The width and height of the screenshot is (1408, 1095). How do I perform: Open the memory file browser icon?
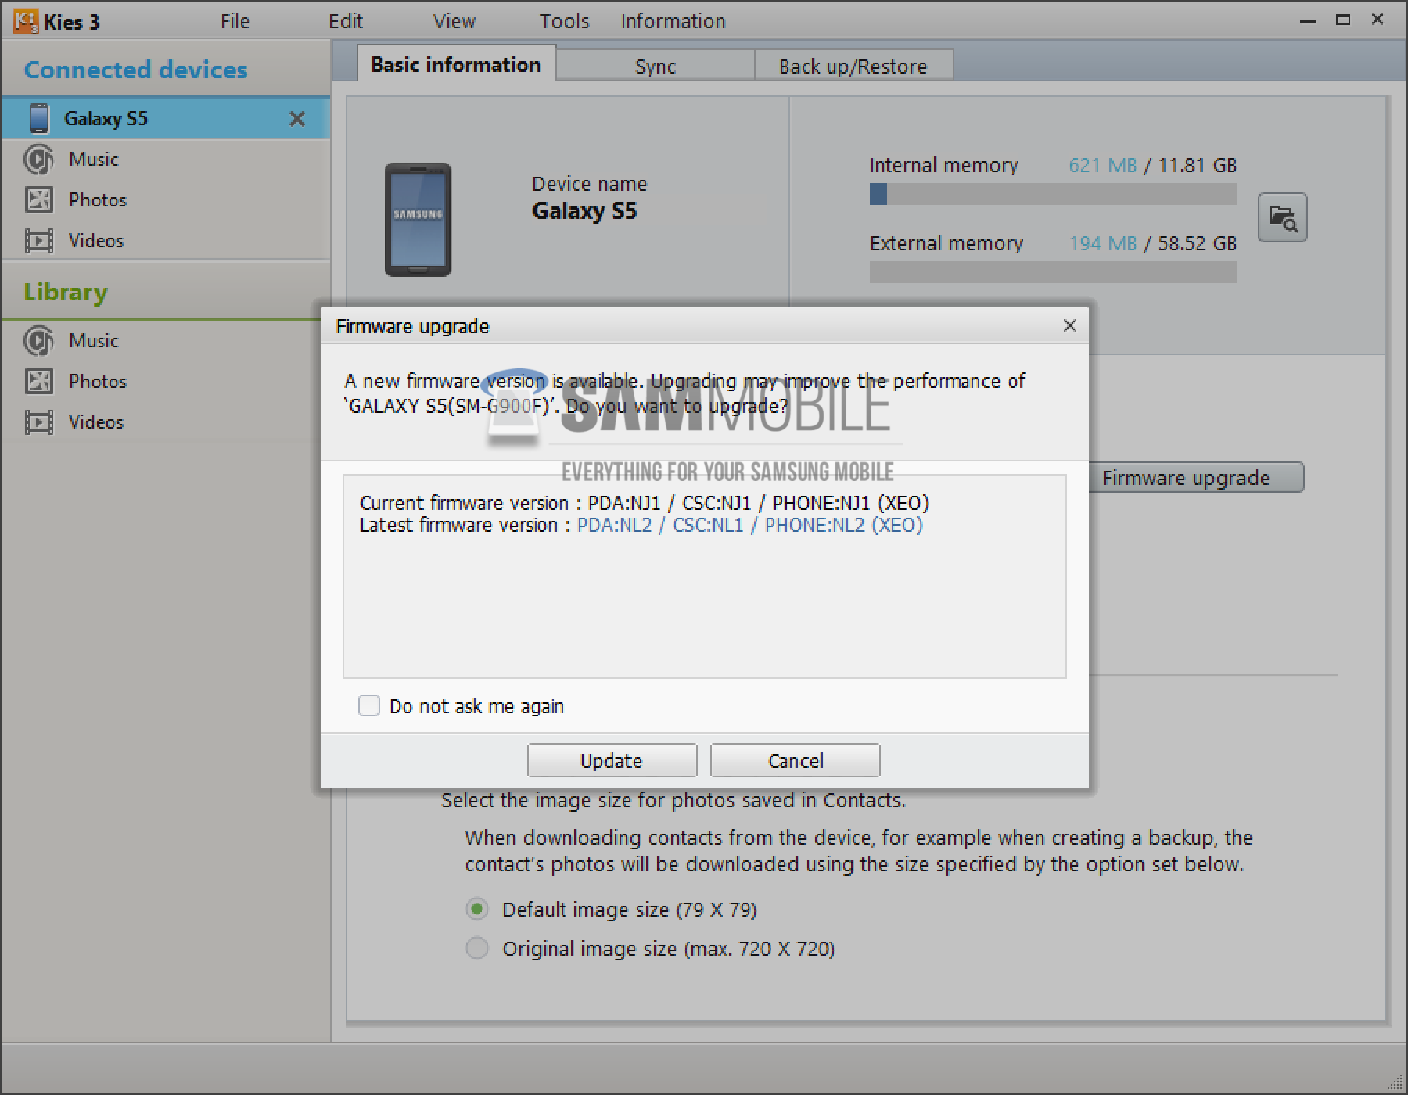point(1282,217)
